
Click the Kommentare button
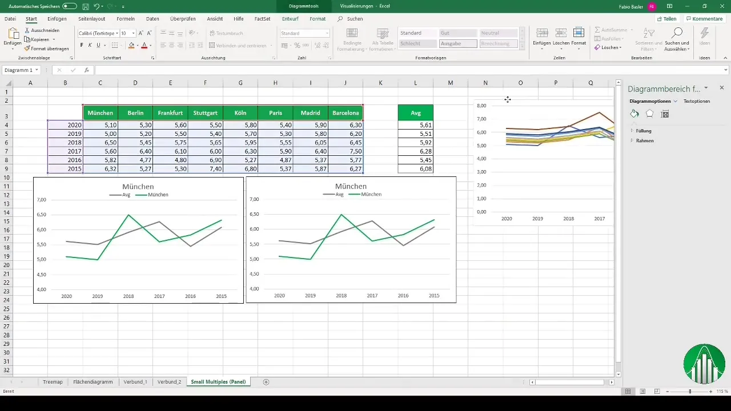[x=706, y=19]
